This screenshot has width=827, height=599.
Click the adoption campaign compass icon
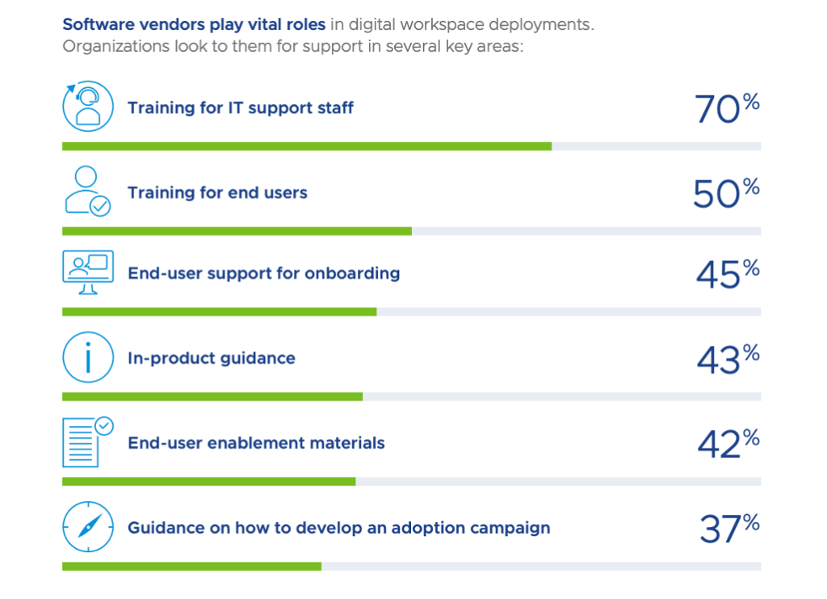click(x=87, y=527)
